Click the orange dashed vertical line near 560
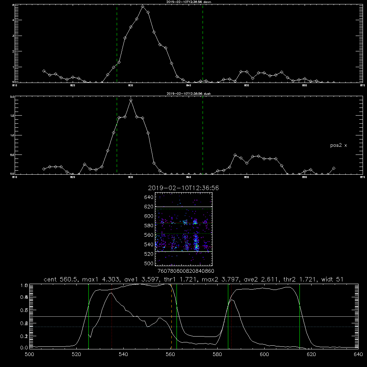Viewport: 367px width, 367px height. [171, 316]
